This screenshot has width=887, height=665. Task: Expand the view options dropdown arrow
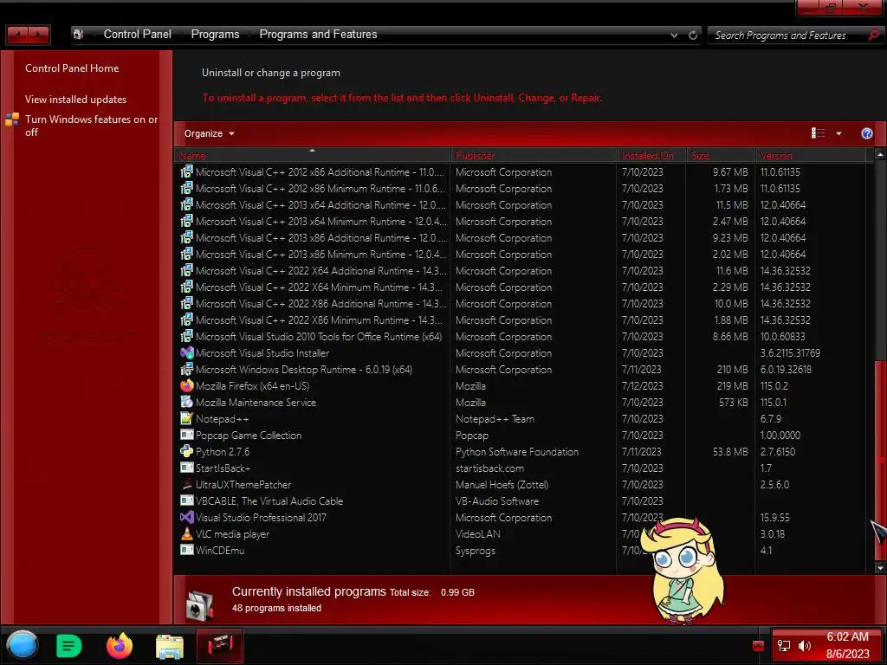(838, 133)
